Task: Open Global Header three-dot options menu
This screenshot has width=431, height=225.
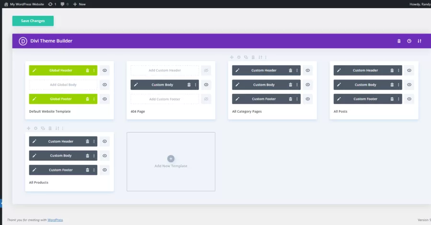Action: (94, 70)
